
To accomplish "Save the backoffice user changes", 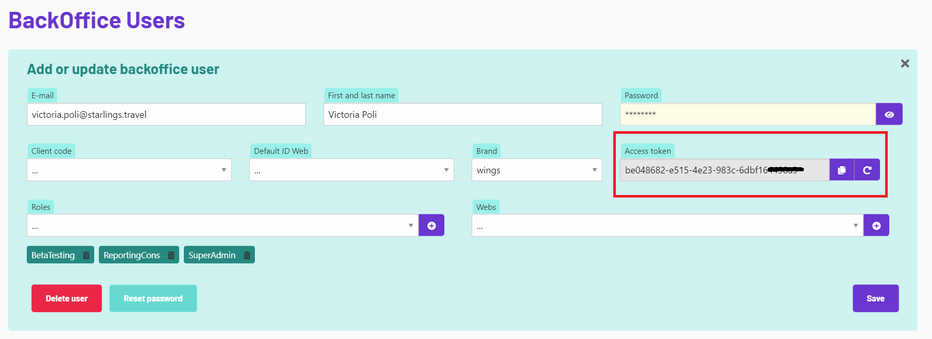I will point(875,298).
